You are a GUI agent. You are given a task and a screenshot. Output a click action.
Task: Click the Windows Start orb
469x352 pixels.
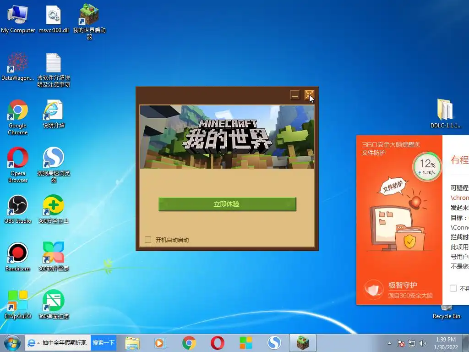12,343
